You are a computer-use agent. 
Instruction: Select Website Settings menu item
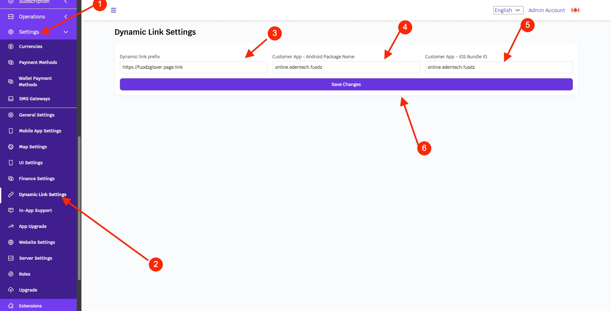click(37, 242)
